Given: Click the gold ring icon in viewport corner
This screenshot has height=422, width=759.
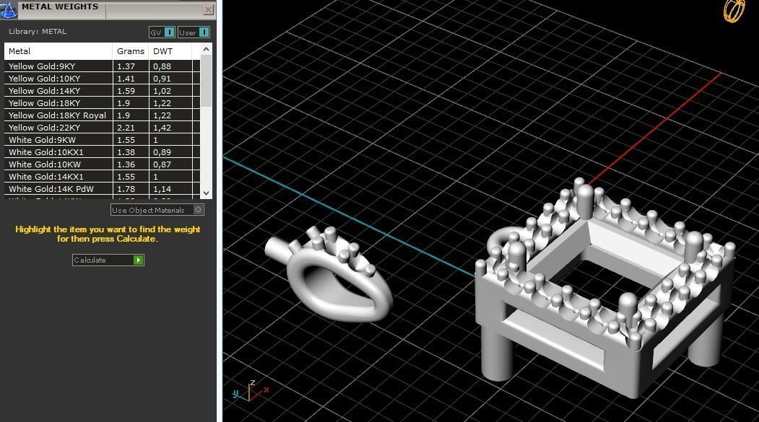Looking at the screenshot, I should pyautogui.click(x=734, y=10).
